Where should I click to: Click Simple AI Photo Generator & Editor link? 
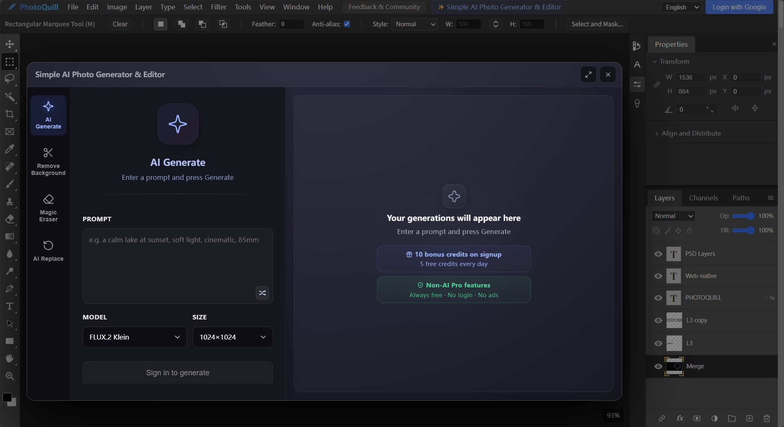coord(499,7)
